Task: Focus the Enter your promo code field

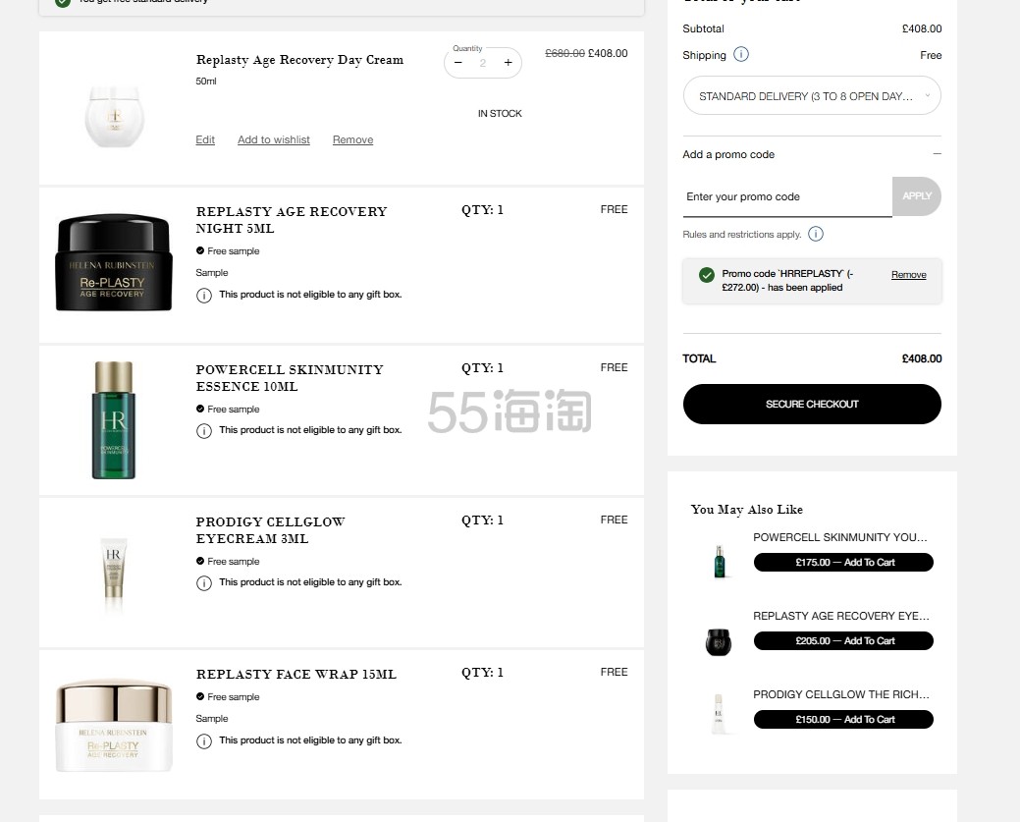Action: pyautogui.click(x=787, y=196)
